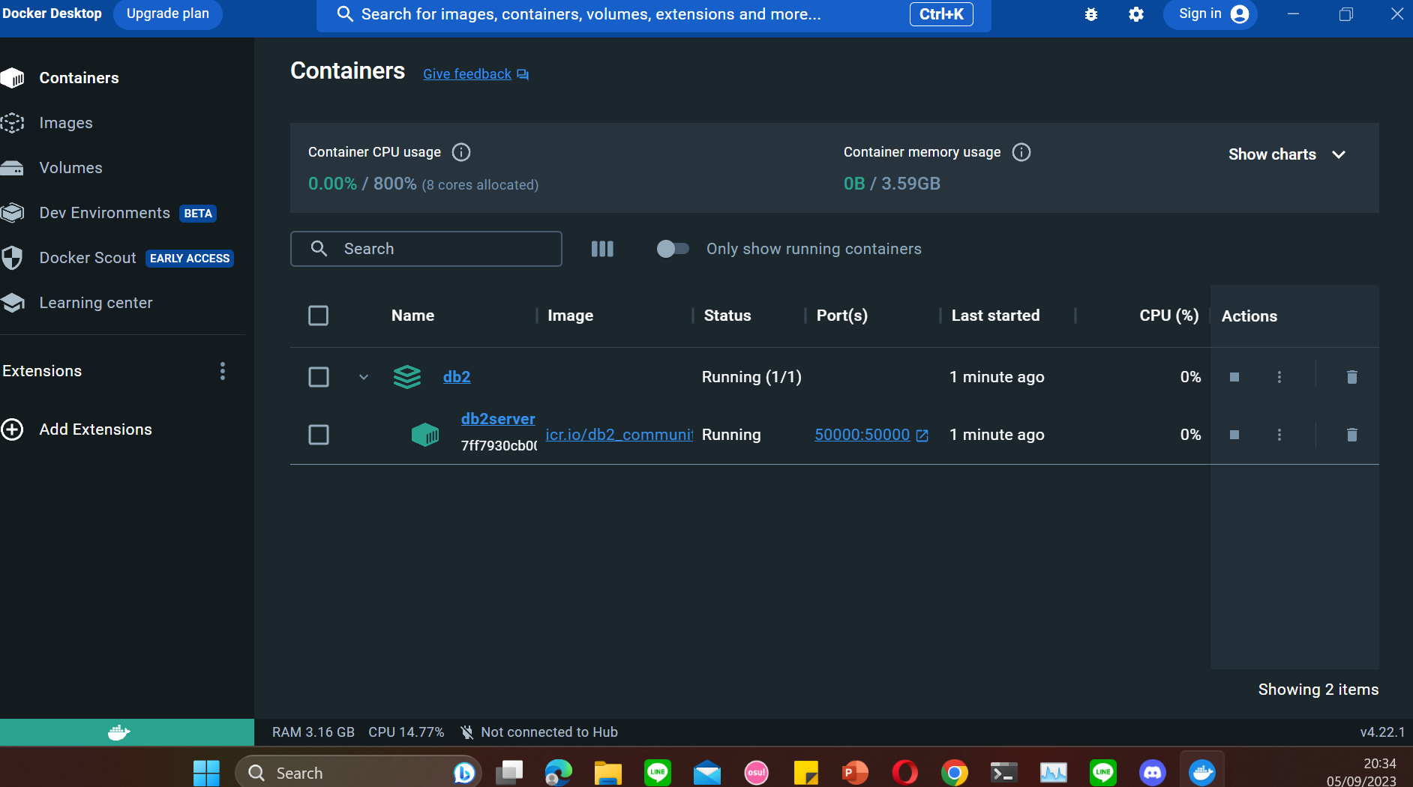This screenshot has height=787, width=1413.
Task: Open Docker settings gear icon
Action: click(x=1136, y=14)
